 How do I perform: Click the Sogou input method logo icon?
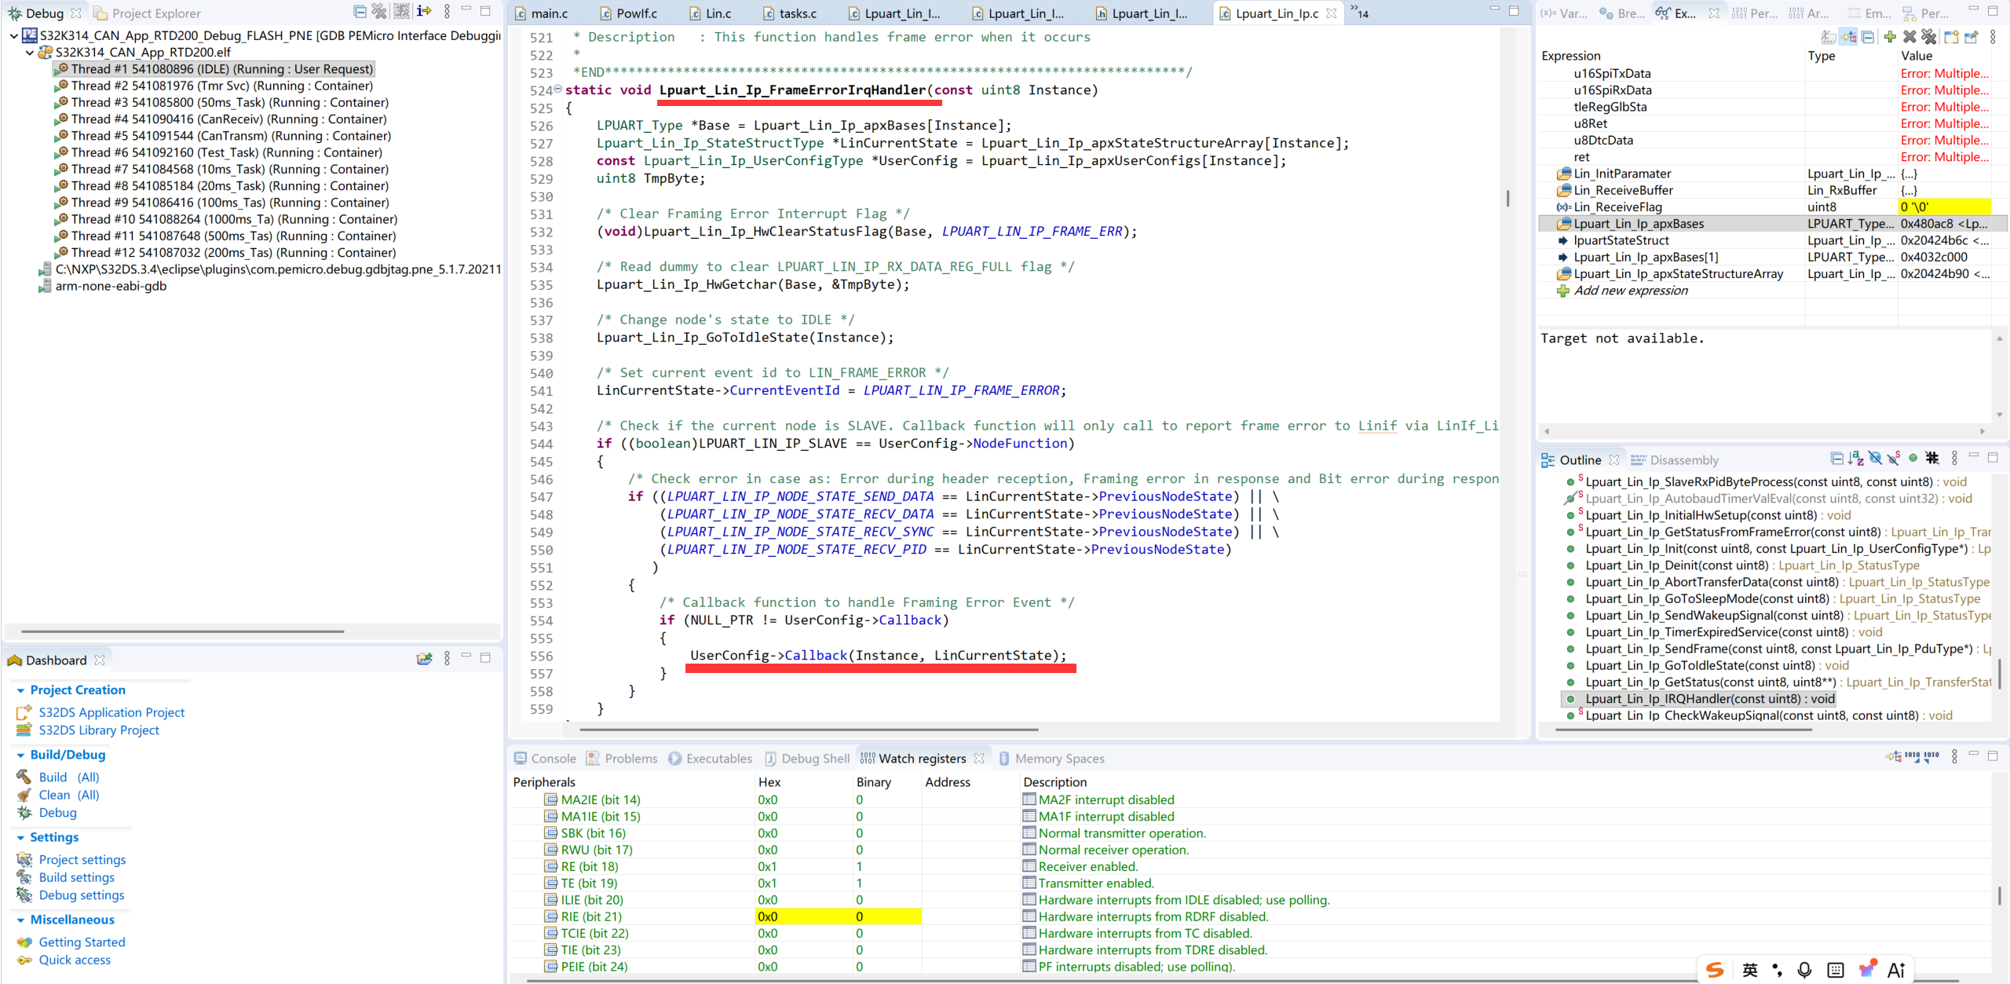[1715, 970]
